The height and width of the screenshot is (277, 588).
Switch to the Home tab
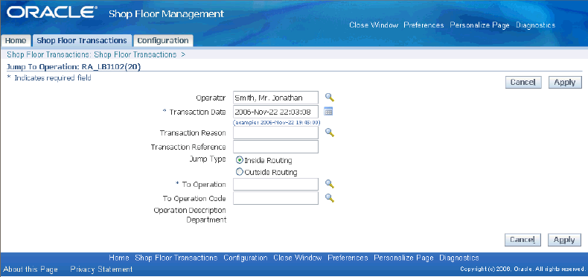(x=16, y=40)
